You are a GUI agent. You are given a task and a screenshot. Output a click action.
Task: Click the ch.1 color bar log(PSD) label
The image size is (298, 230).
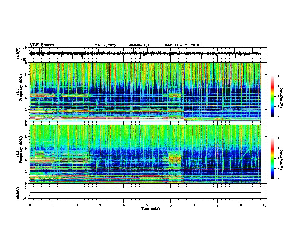(x=282, y=98)
